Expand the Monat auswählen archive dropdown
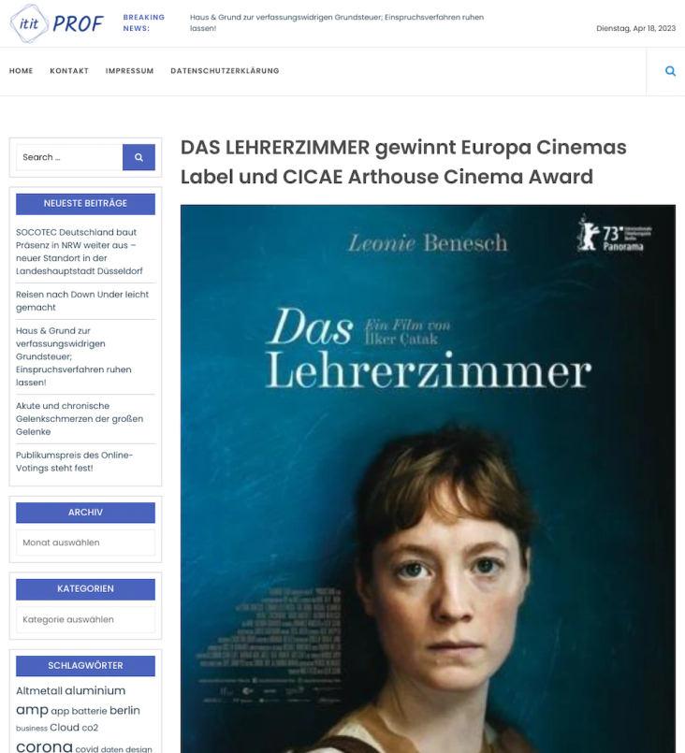The height and width of the screenshot is (753, 685). point(85,543)
